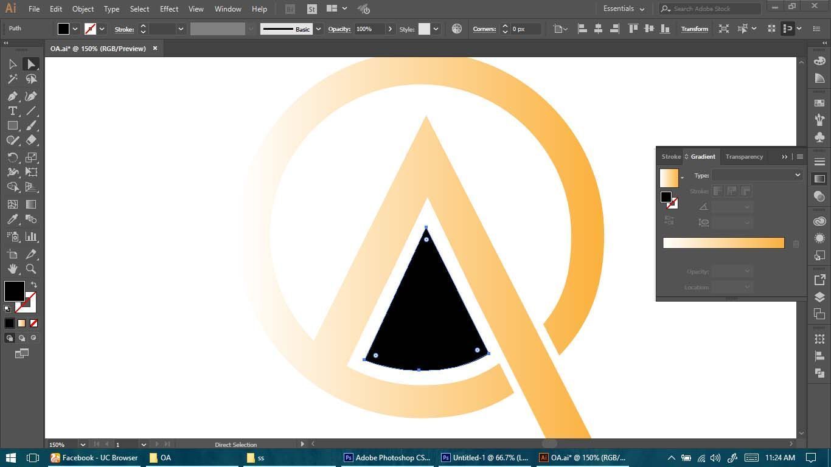This screenshot has height=467, width=831.
Task: Pick the Blend tool
Action: click(x=31, y=219)
